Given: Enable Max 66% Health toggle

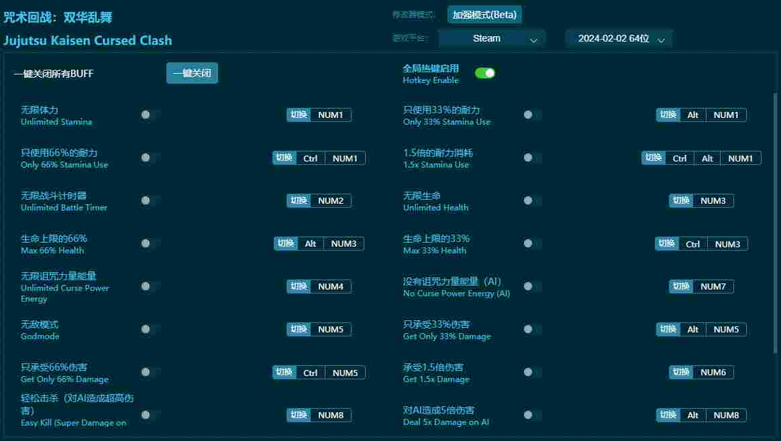Looking at the screenshot, I should tap(150, 243).
